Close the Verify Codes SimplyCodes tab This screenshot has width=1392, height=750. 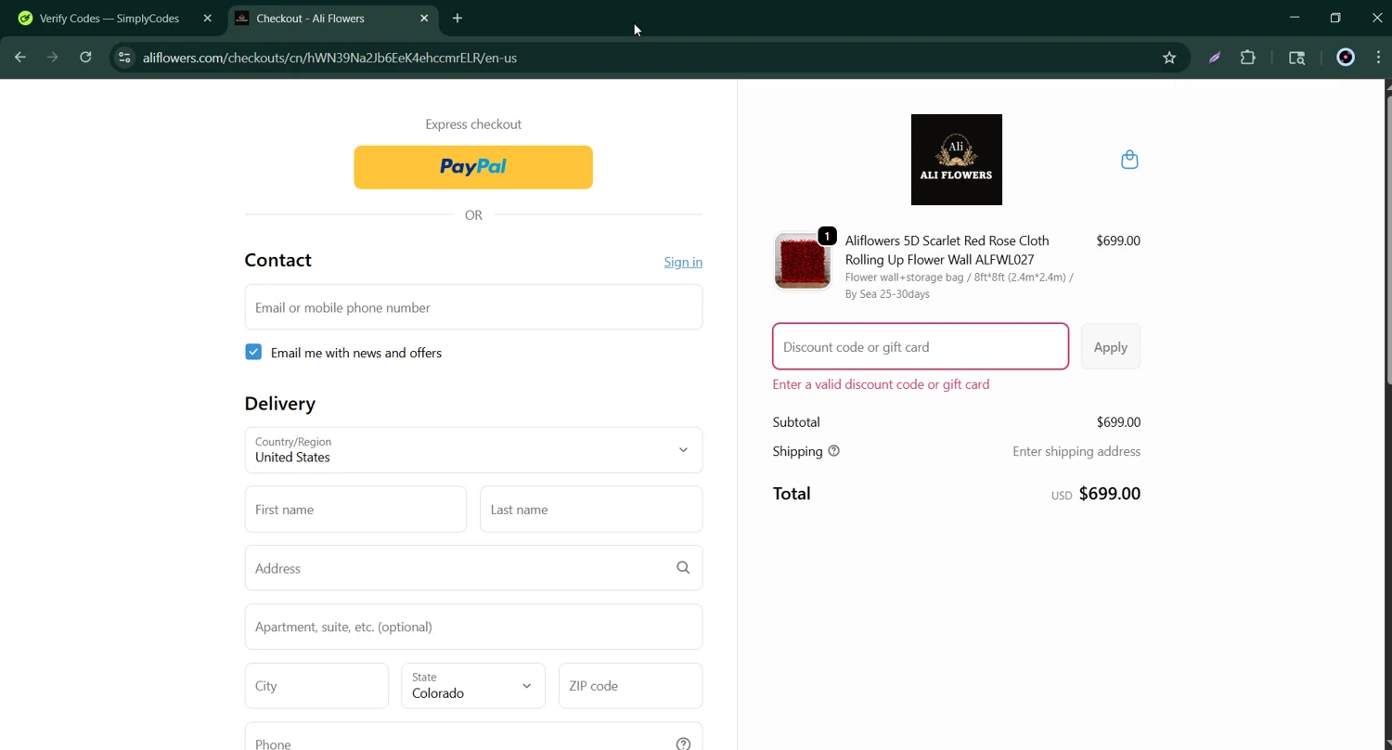[208, 18]
